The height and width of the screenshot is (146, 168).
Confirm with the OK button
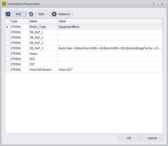click(129, 138)
